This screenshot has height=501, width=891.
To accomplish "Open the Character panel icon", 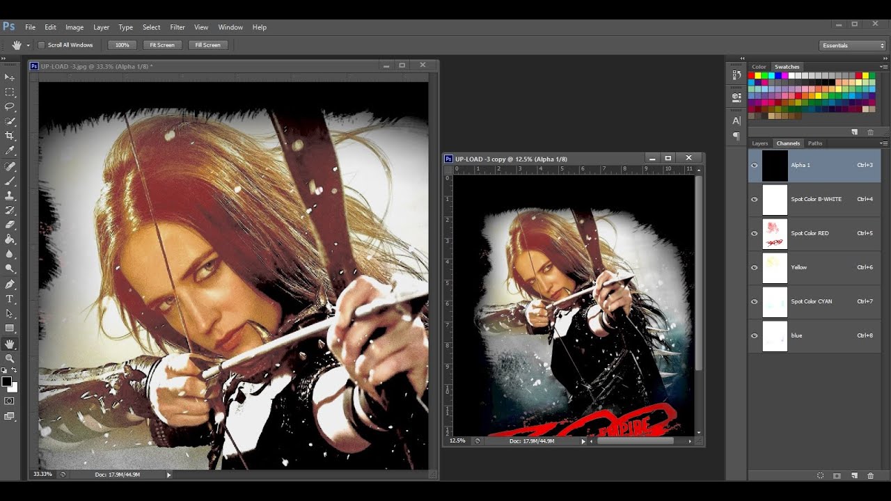I will pyautogui.click(x=736, y=120).
